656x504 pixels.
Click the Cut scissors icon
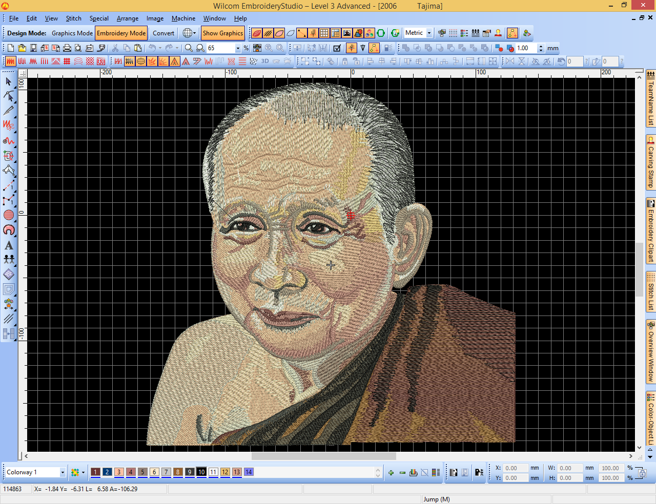tap(115, 48)
